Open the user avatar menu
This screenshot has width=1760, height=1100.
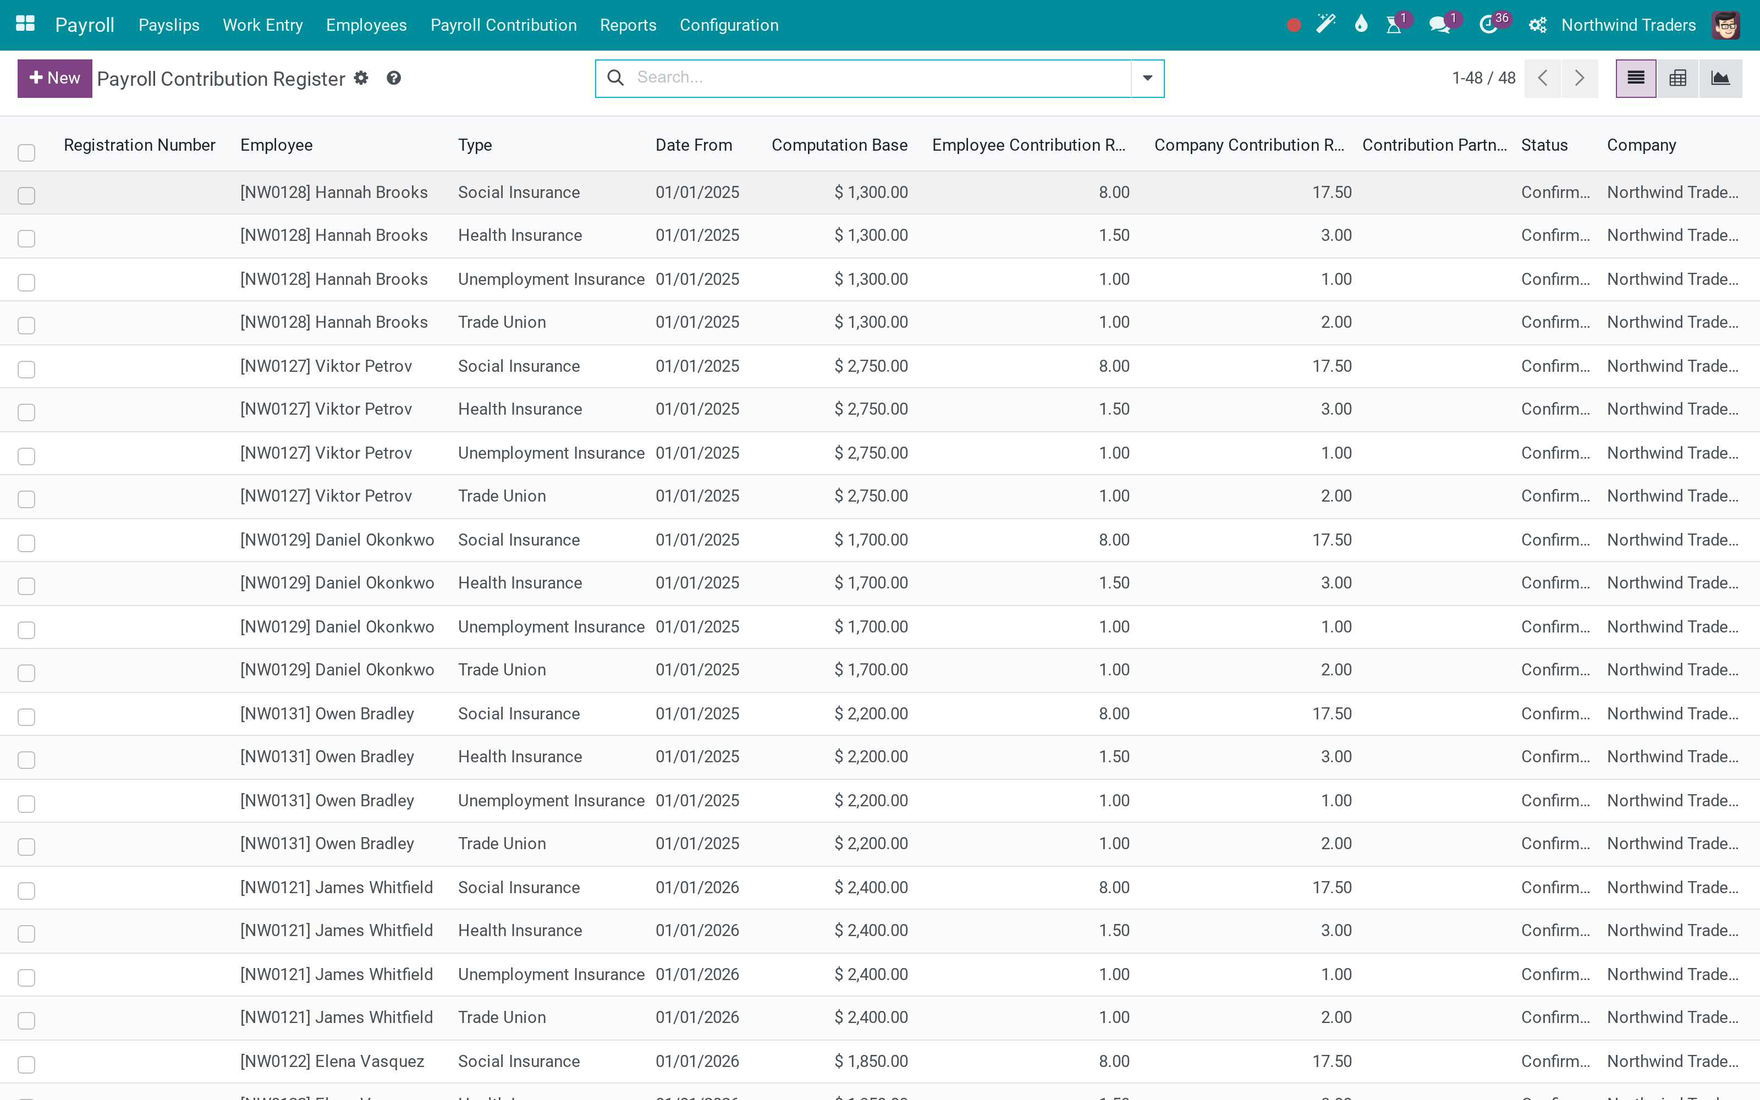point(1725,25)
